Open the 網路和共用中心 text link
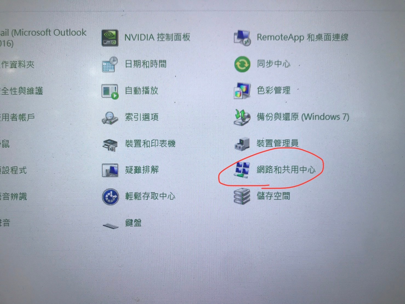The image size is (405, 304). click(x=286, y=170)
